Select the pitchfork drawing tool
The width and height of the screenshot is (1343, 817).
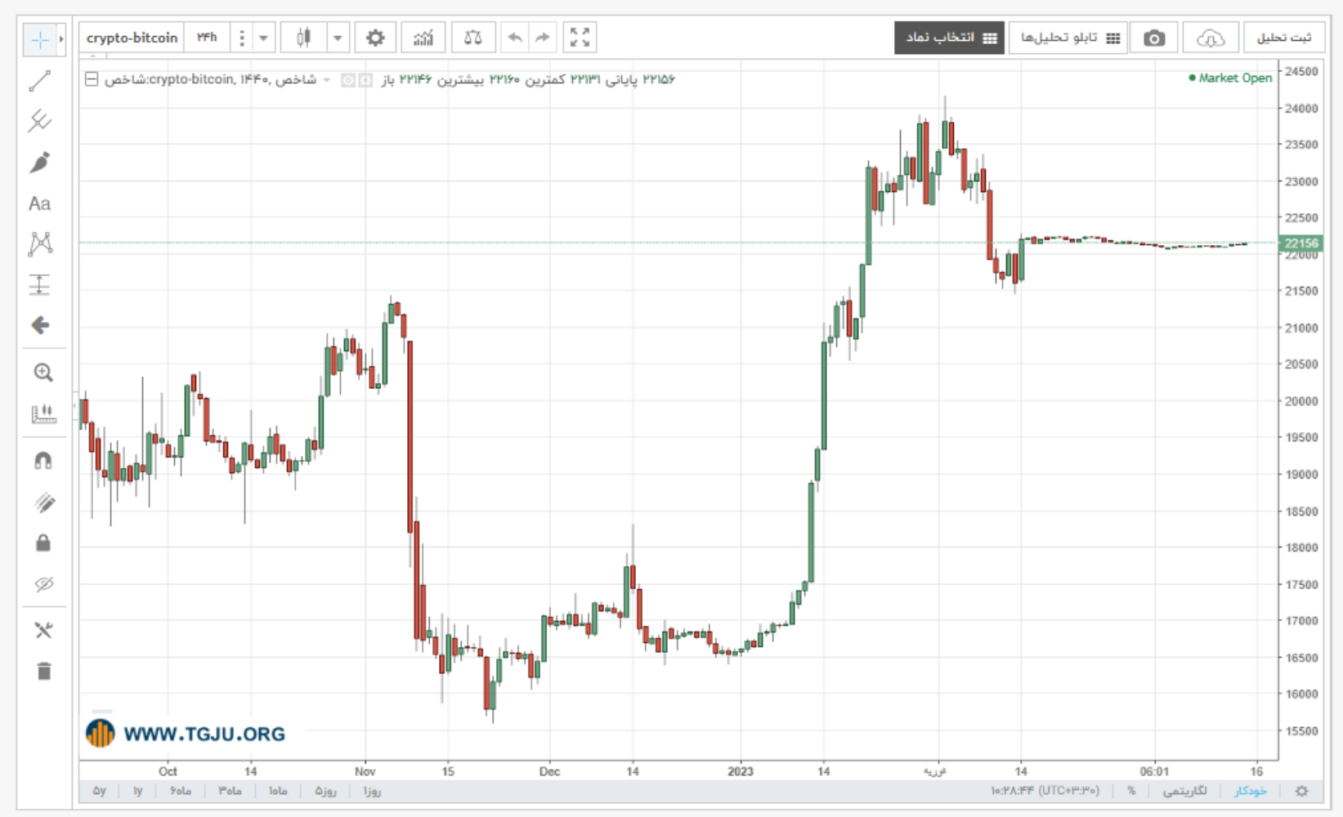pyautogui.click(x=39, y=121)
